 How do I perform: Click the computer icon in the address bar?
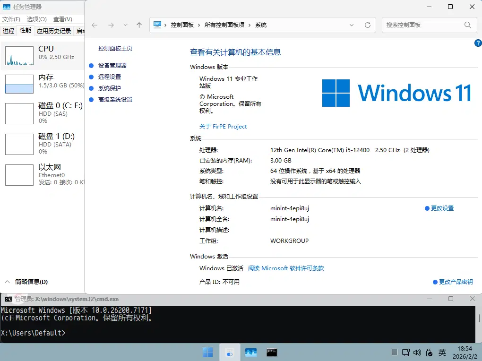pyautogui.click(x=157, y=25)
